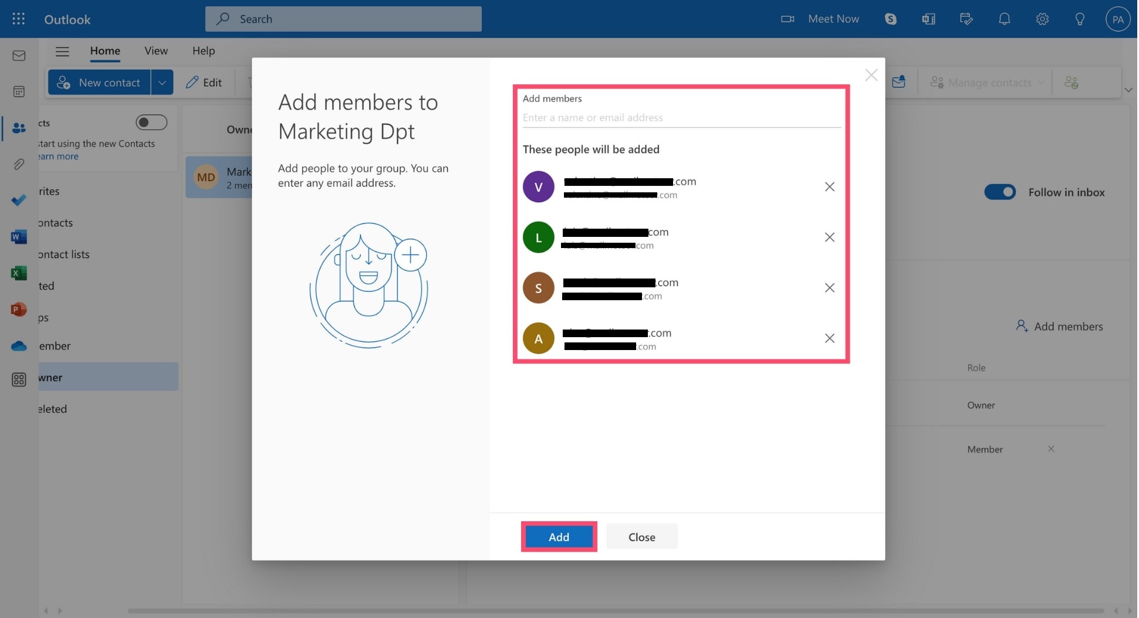Switch to the View tab
1139x618 pixels.
(157, 51)
